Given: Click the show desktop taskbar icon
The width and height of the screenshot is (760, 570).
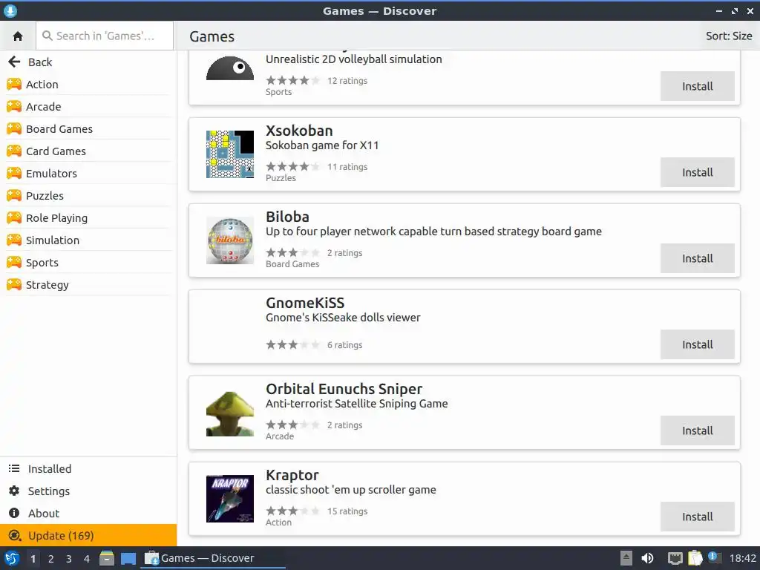Looking at the screenshot, I should pos(128,558).
